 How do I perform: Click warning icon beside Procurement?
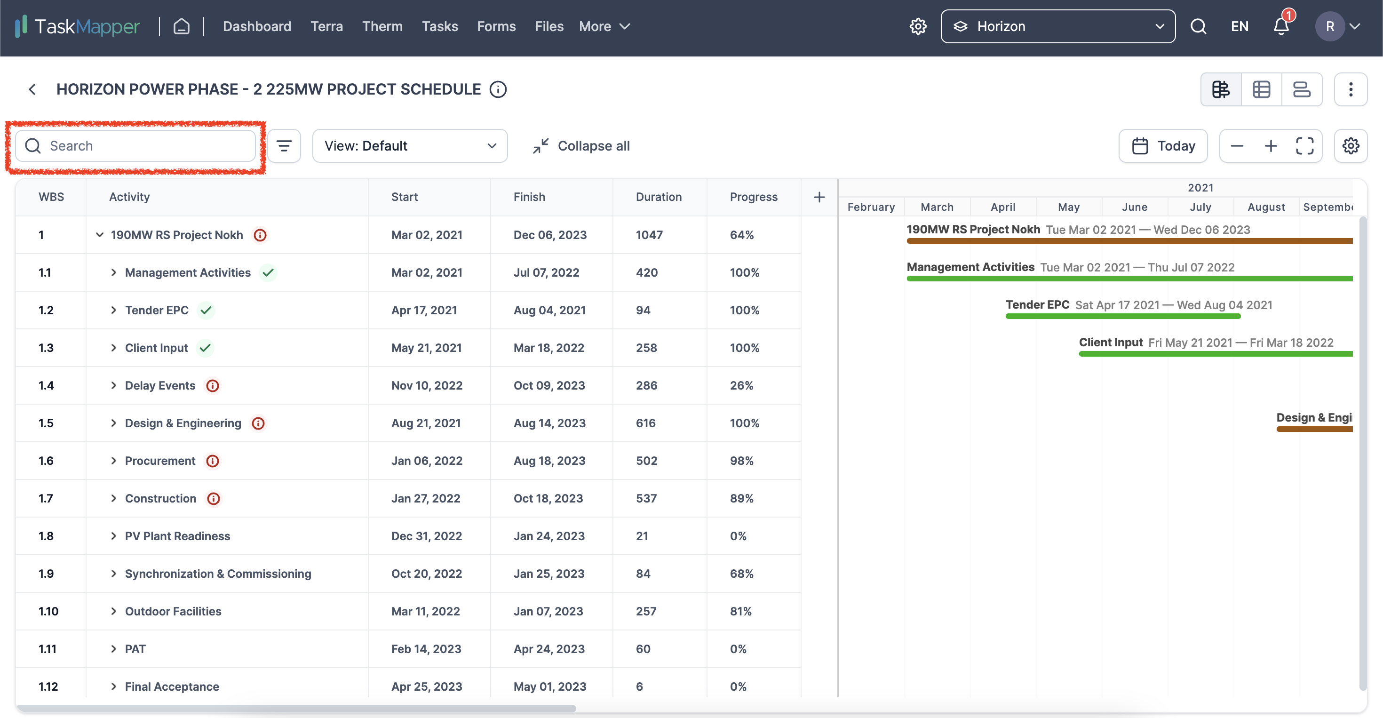click(213, 461)
